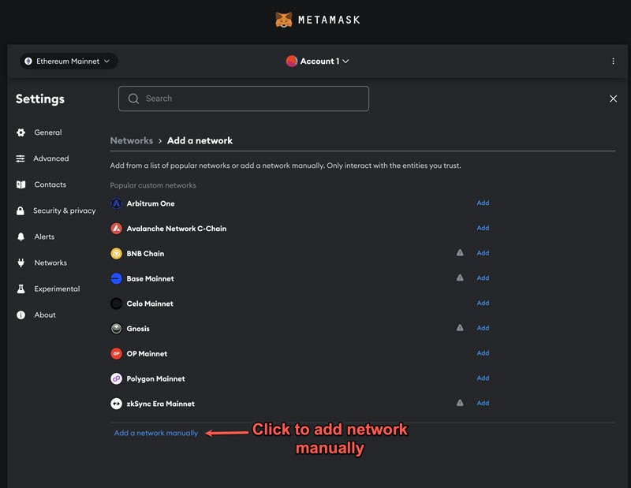This screenshot has height=488, width=631.
Task: Click the General gear icon
Action: point(21,132)
